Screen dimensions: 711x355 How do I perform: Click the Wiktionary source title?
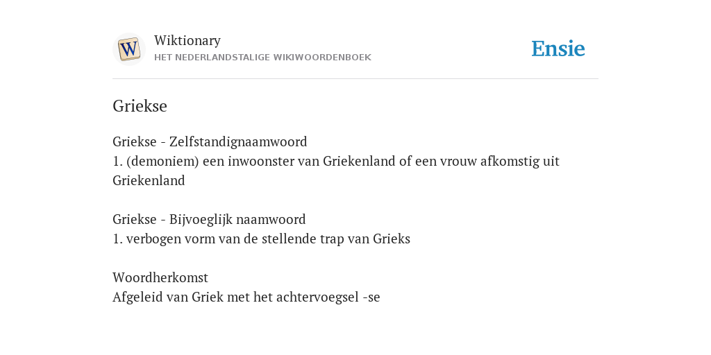(x=187, y=40)
